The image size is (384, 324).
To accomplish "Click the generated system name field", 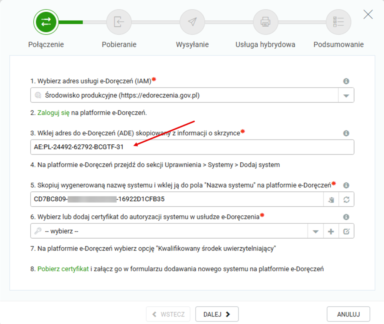I will click(177, 199).
